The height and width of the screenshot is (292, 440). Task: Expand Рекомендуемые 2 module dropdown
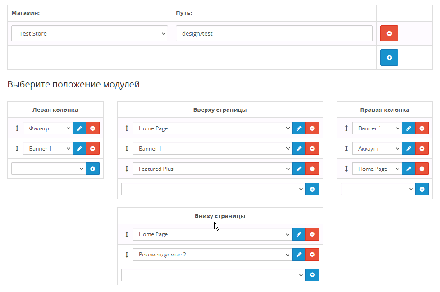pos(212,255)
